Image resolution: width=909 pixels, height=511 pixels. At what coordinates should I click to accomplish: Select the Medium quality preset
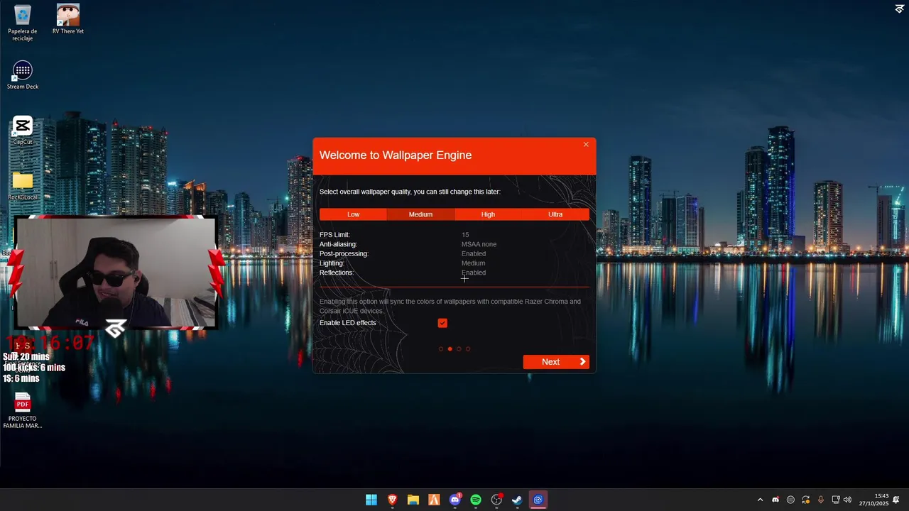pyautogui.click(x=420, y=214)
